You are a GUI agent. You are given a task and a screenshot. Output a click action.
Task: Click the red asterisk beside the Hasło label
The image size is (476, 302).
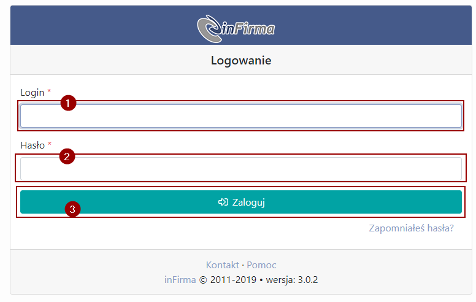(50, 144)
